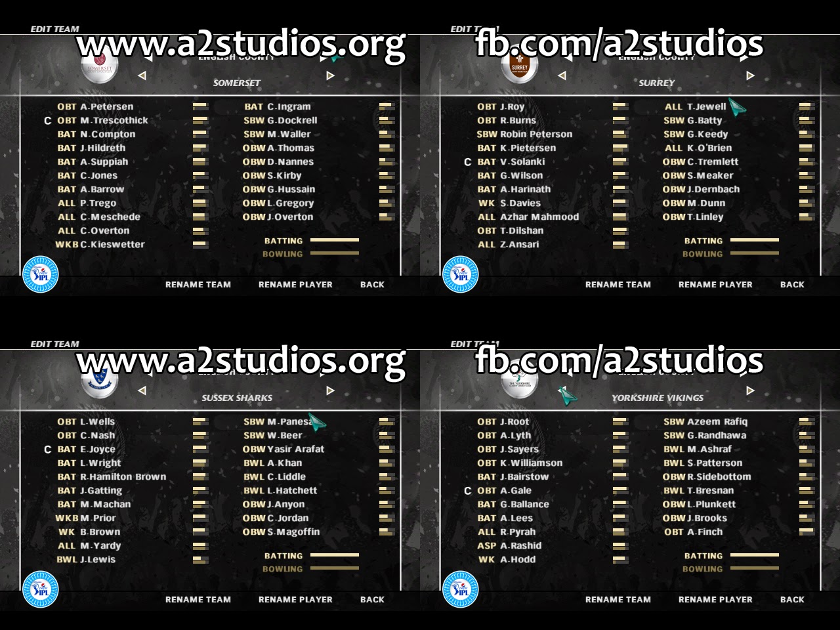Click skill bar beside L.Wells

(x=200, y=421)
